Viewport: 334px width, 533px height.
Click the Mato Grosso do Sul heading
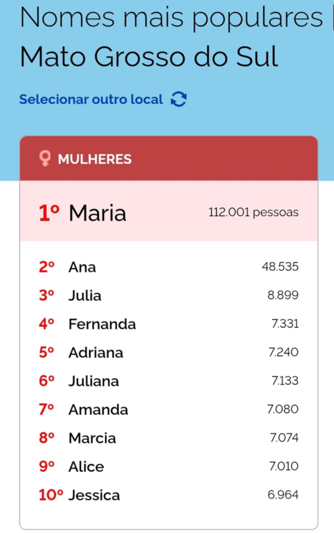(x=149, y=57)
